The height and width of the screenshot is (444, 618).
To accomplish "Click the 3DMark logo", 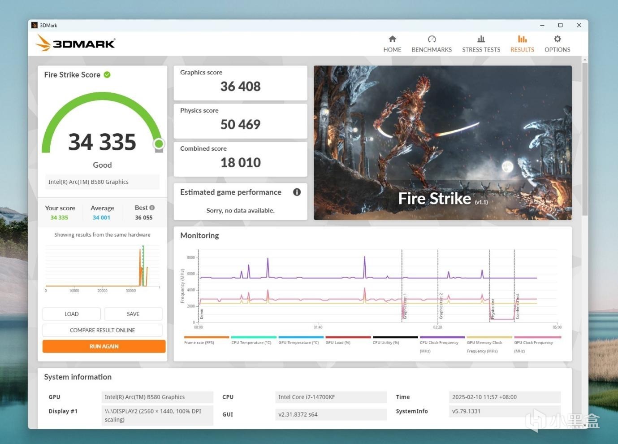I will (75, 44).
